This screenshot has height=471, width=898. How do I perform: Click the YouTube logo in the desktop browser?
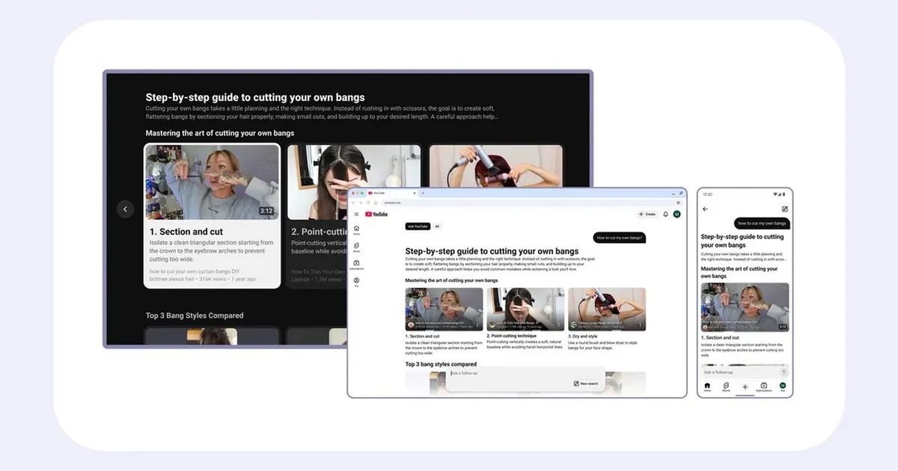pyautogui.click(x=376, y=214)
